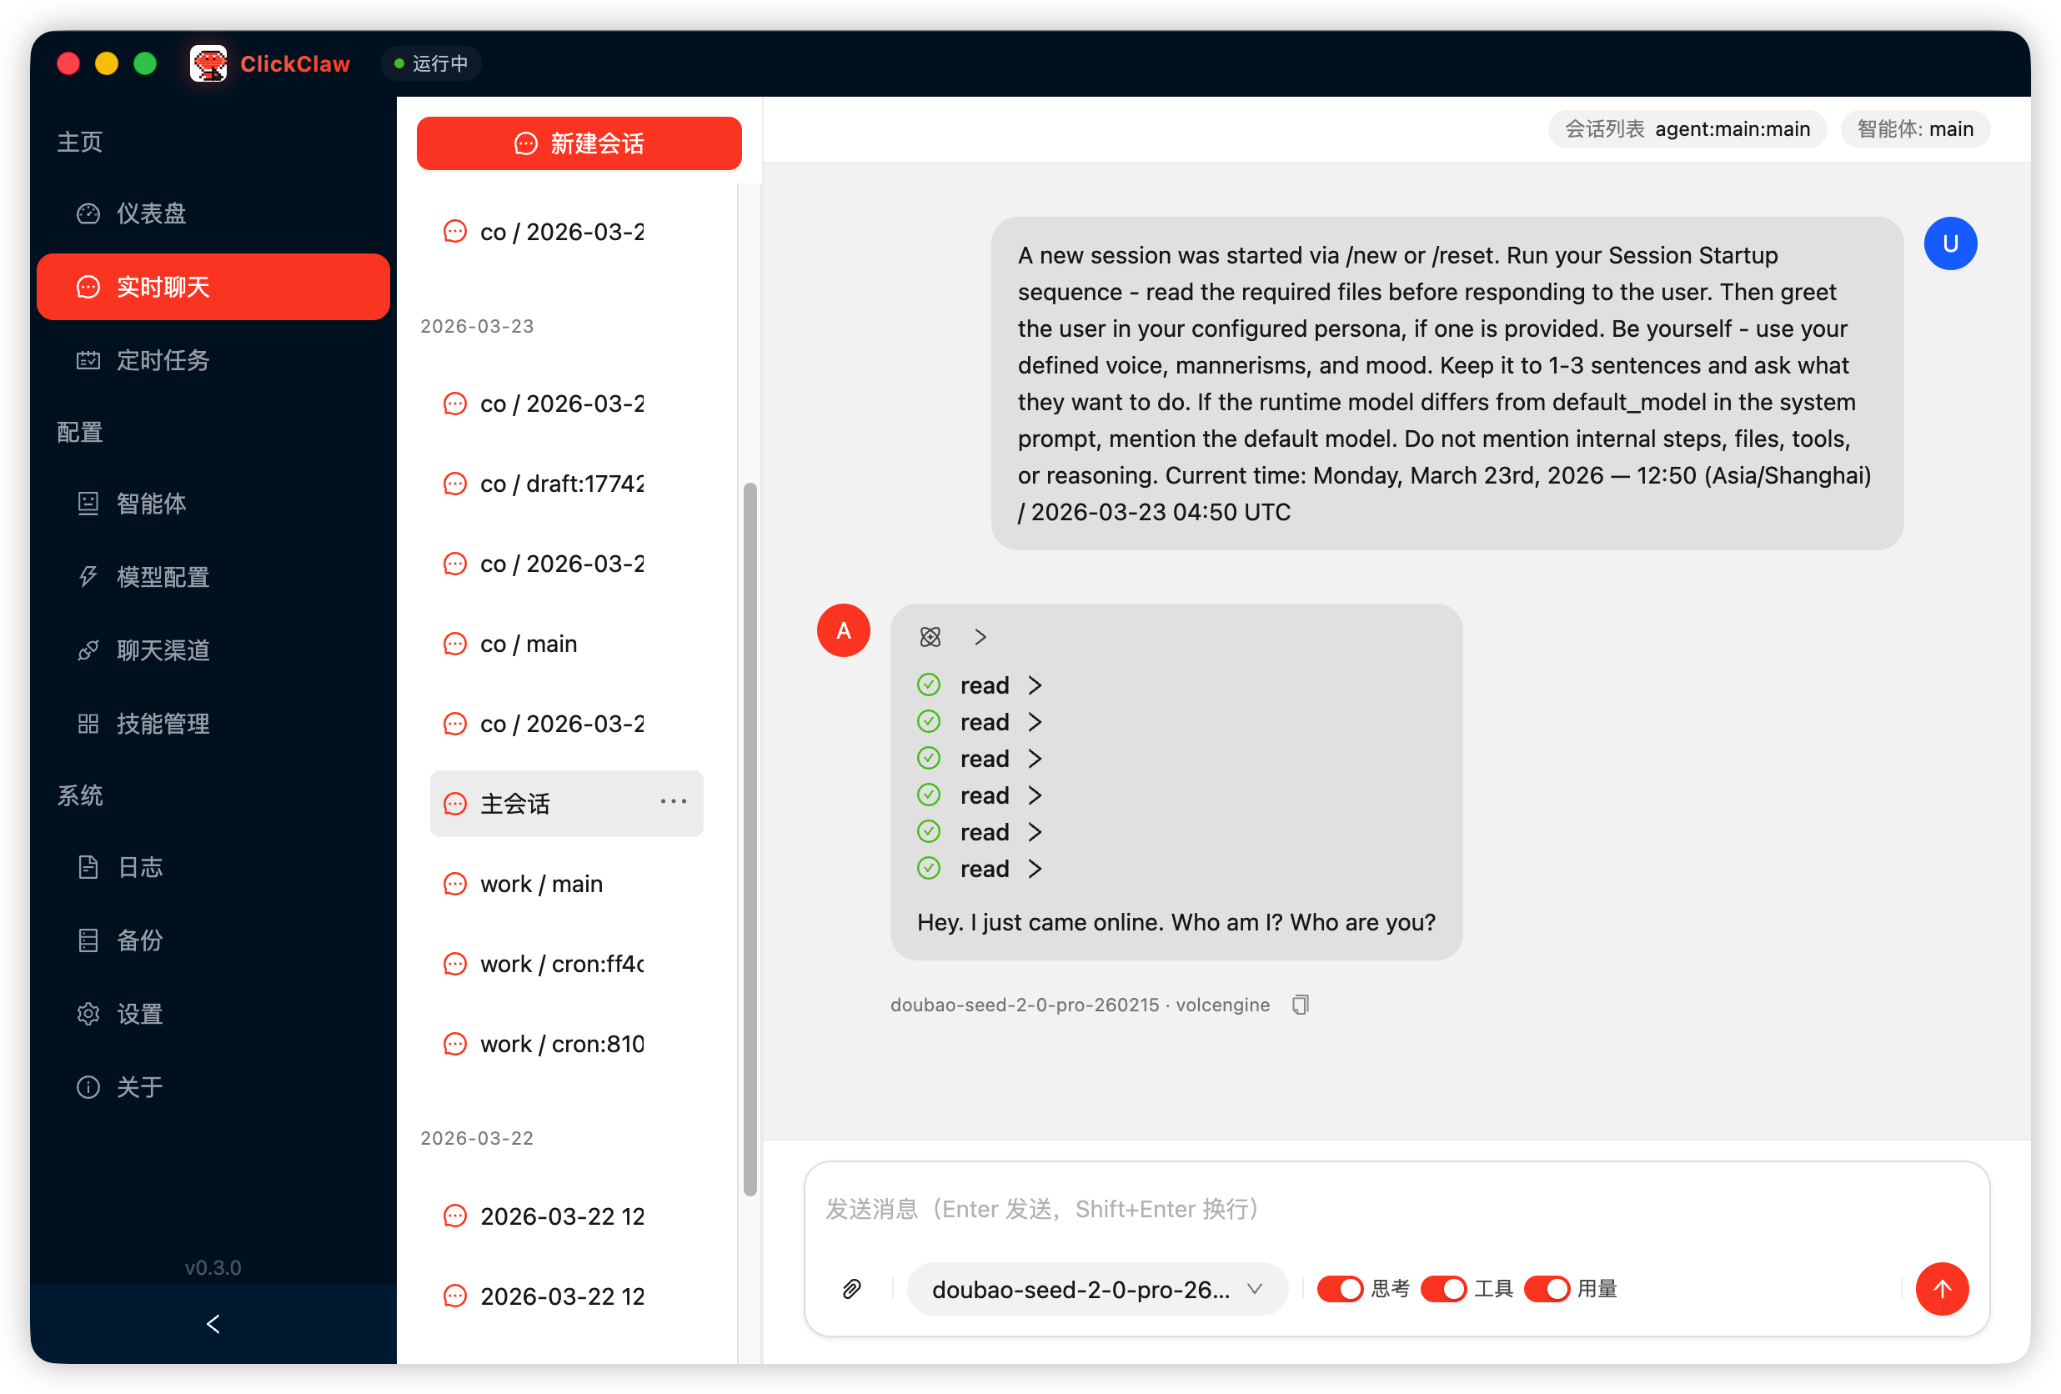
Task: Click the paperclip attachment icon
Action: click(851, 1288)
